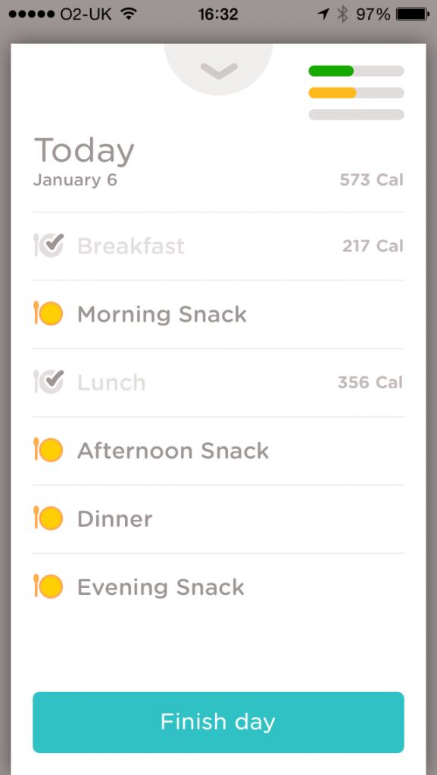The width and height of the screenshot is (437, 775).
Task: Tap the Dinner plate icon
Action: click(x=48, y=518)
